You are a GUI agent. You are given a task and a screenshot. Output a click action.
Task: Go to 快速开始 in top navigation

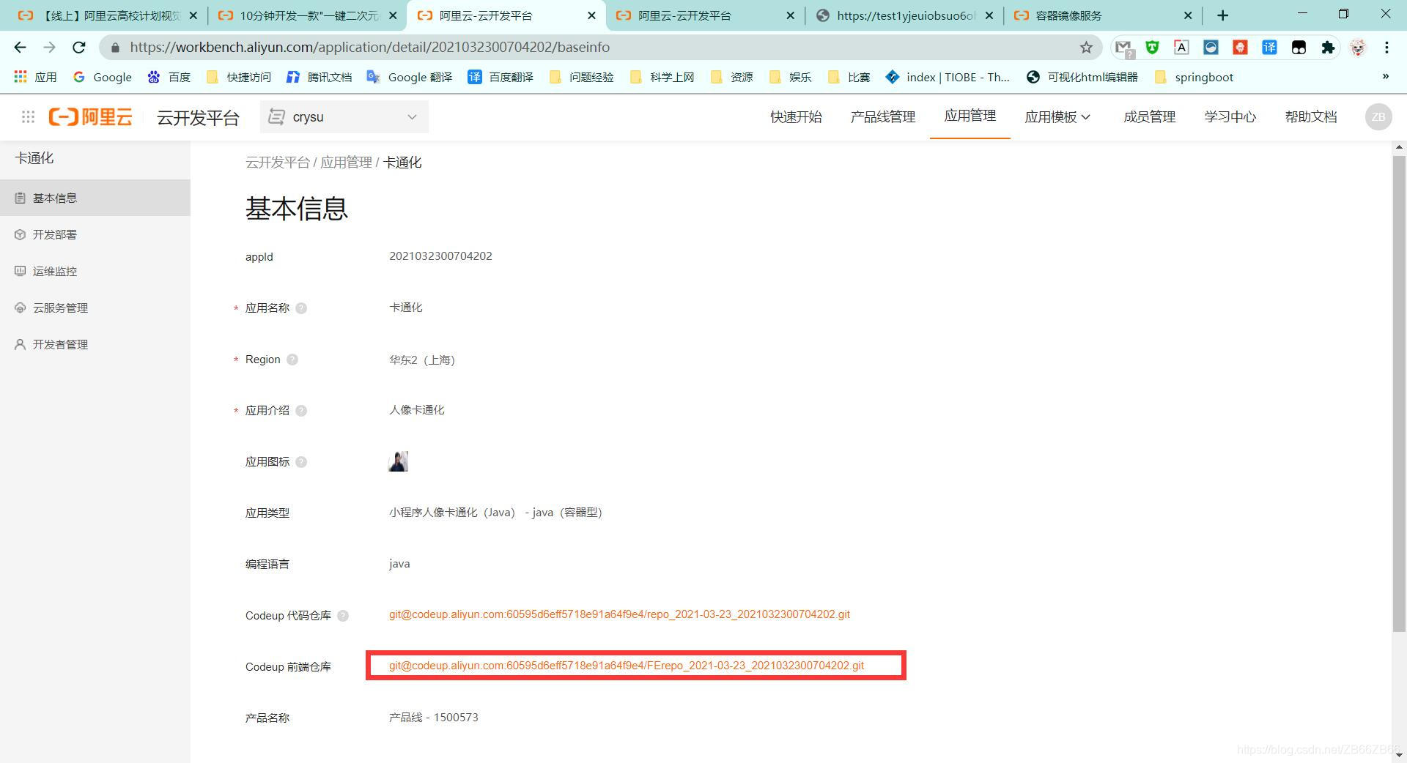tap(796, 117)
